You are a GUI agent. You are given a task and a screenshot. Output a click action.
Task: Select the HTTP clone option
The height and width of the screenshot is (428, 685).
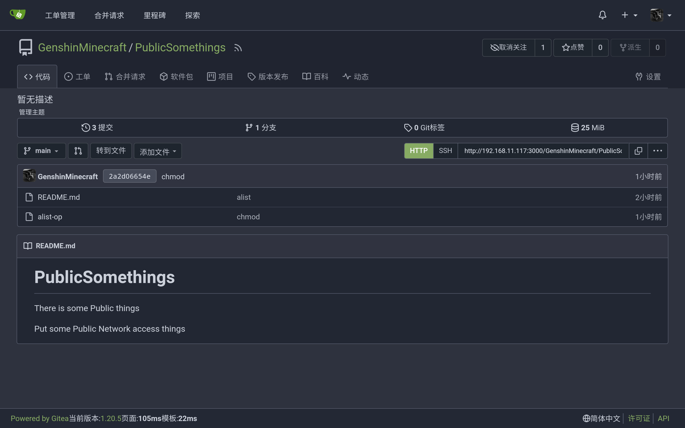(x=418, y=151)
